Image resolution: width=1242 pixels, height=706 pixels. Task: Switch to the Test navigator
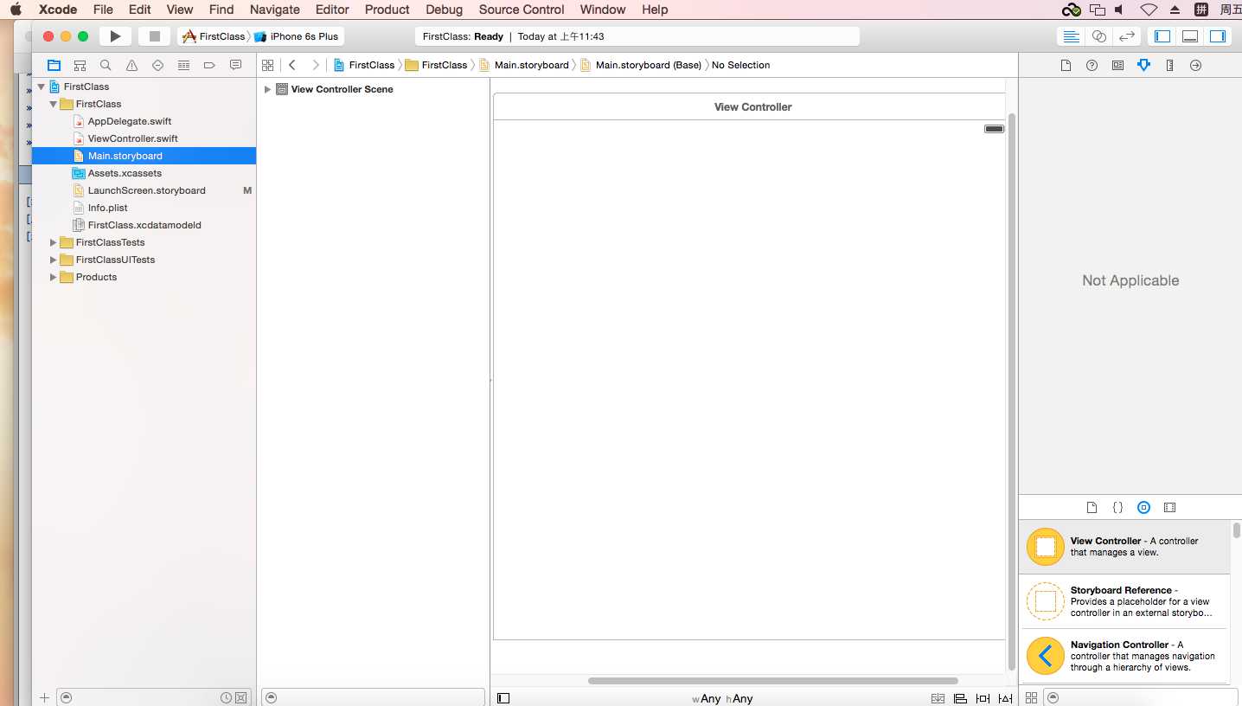[157, 65]
